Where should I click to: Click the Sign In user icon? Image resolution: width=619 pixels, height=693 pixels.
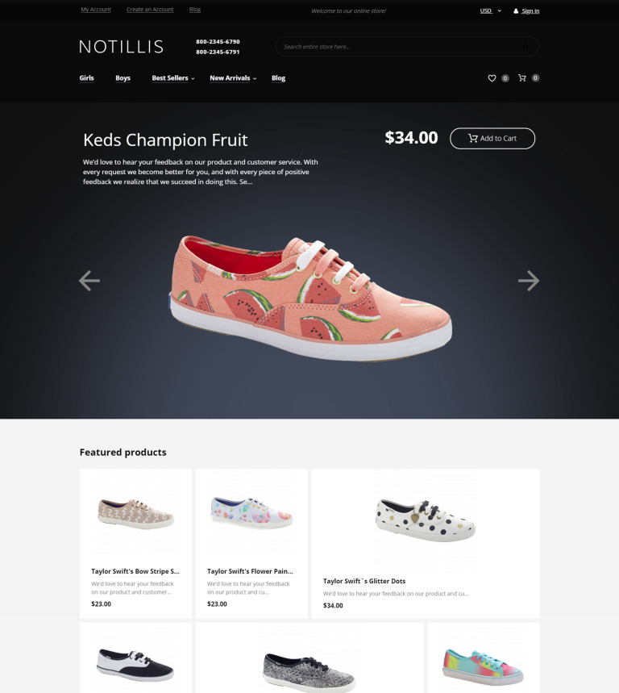pyautogui.click(x=516, y=11)
